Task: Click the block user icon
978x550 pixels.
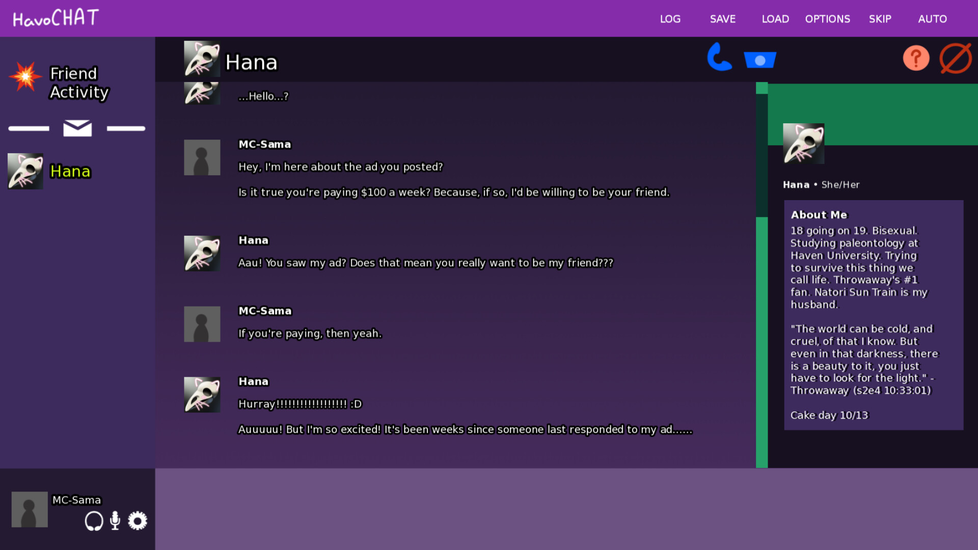Action: [955, 58]
